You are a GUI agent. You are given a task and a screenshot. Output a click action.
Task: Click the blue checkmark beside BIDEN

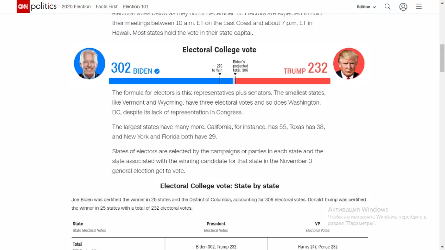pyautogui.click(x=157, y=71)
